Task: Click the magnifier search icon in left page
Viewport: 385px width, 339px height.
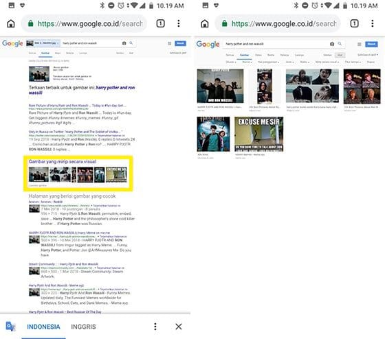Action: 131,43
